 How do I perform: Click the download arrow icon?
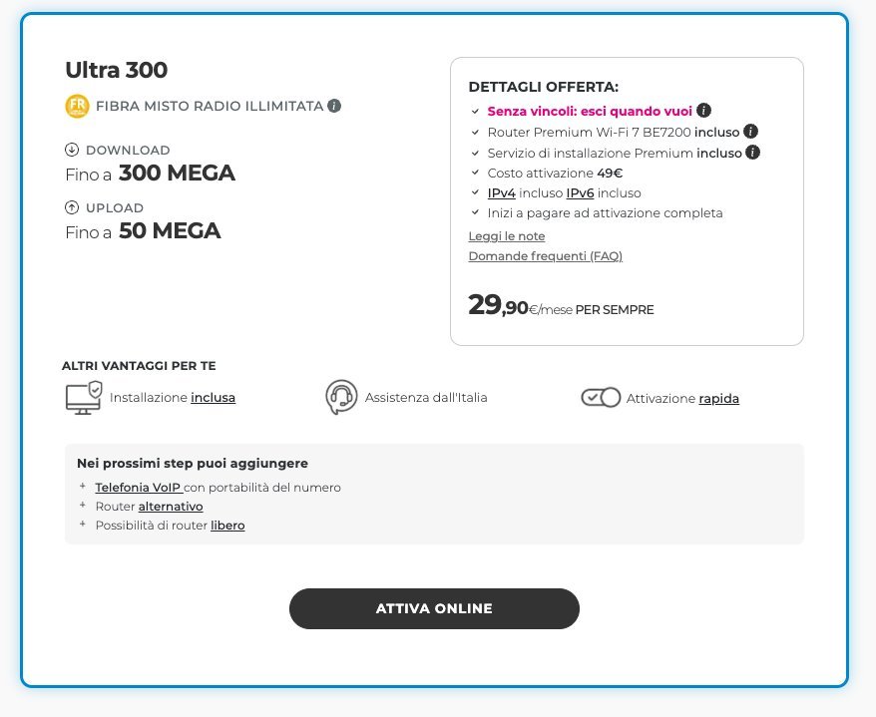[x=72, y=150]
